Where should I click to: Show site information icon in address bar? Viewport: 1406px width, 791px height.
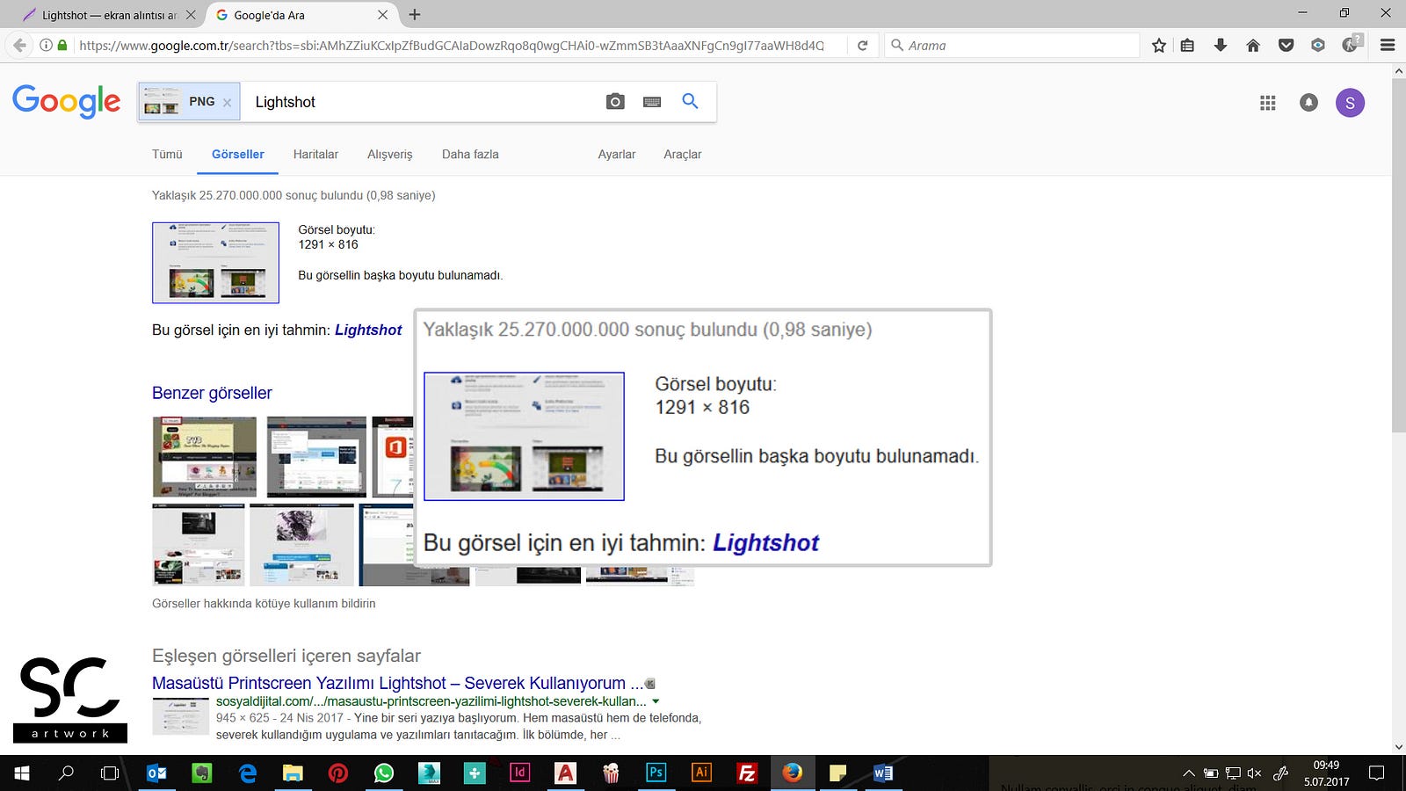click(46, 46)
